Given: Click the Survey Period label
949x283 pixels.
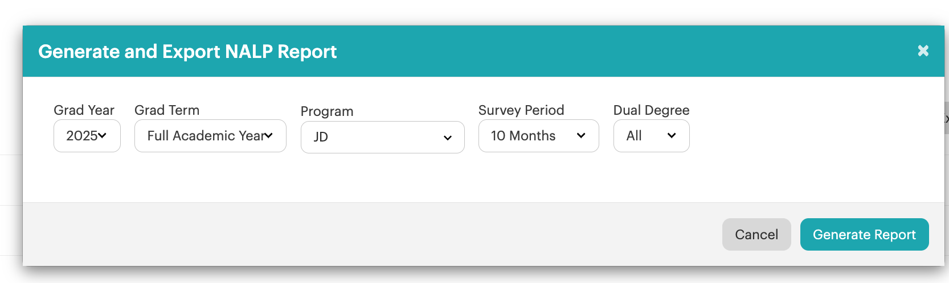Looking at the screenshot, I should pos(521,110).
